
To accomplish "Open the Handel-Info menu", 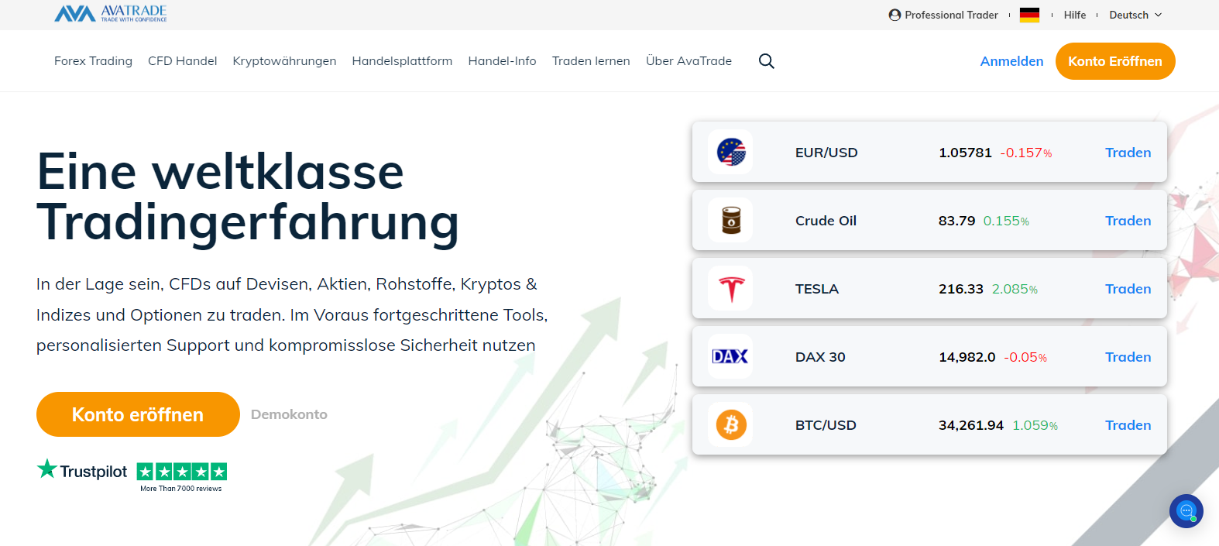I will pos(502,61).
